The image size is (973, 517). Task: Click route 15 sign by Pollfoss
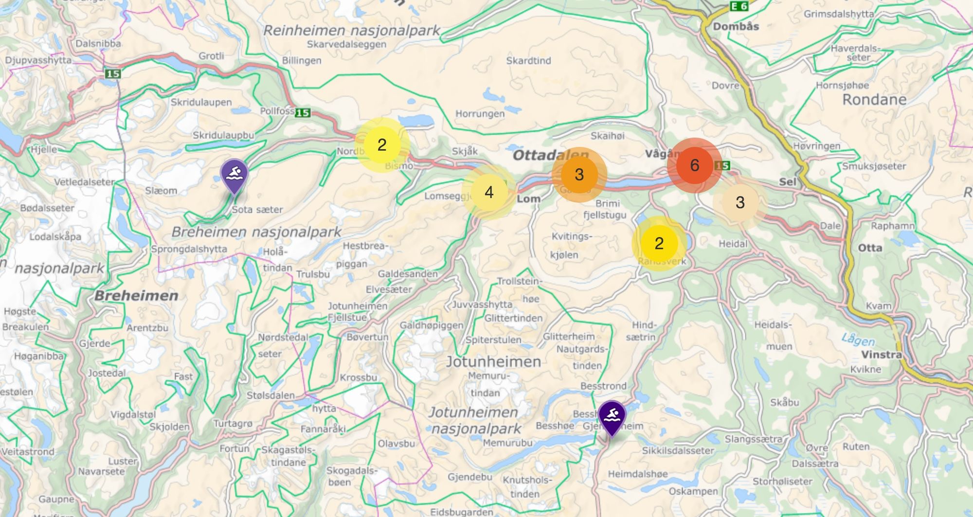click(303, 112)
